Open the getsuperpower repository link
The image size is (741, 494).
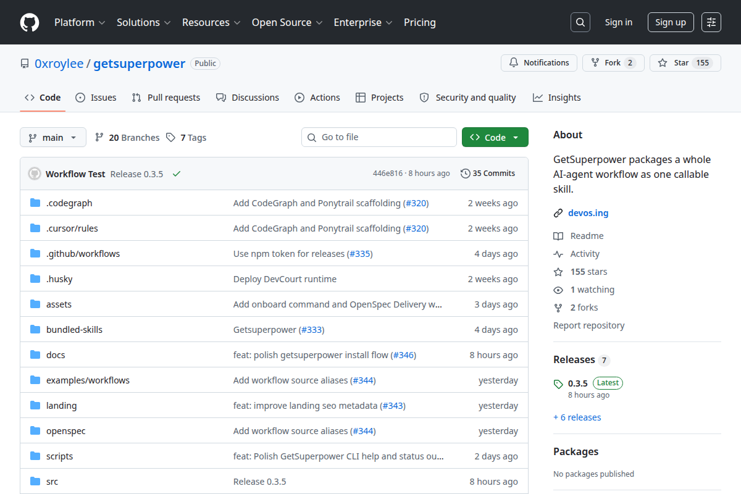[x=140, y=64]
